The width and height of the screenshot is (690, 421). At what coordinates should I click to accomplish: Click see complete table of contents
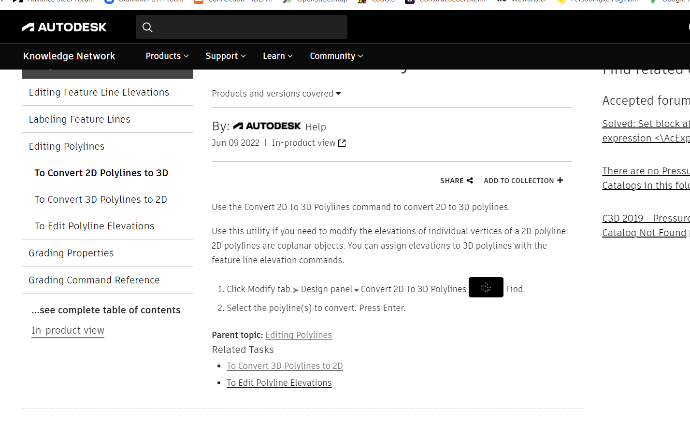pyautogui.click(x=106, y=310)
